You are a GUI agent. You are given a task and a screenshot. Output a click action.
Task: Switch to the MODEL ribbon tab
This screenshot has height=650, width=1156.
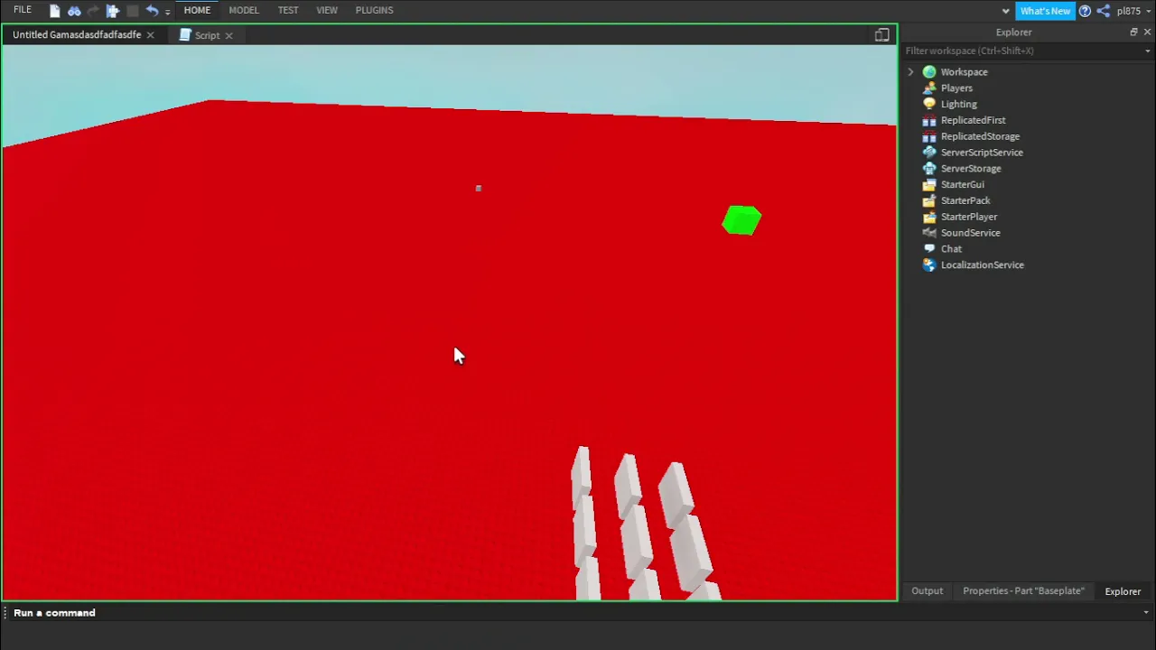(244, 10)
